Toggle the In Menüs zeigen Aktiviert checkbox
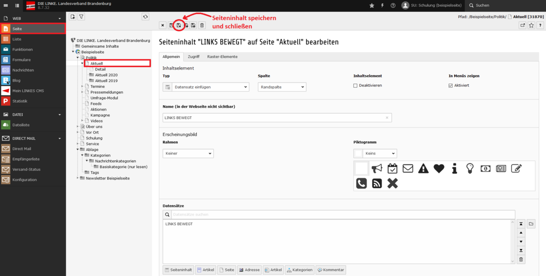This screenshot has width=546, height=276. tap(451, 85)
